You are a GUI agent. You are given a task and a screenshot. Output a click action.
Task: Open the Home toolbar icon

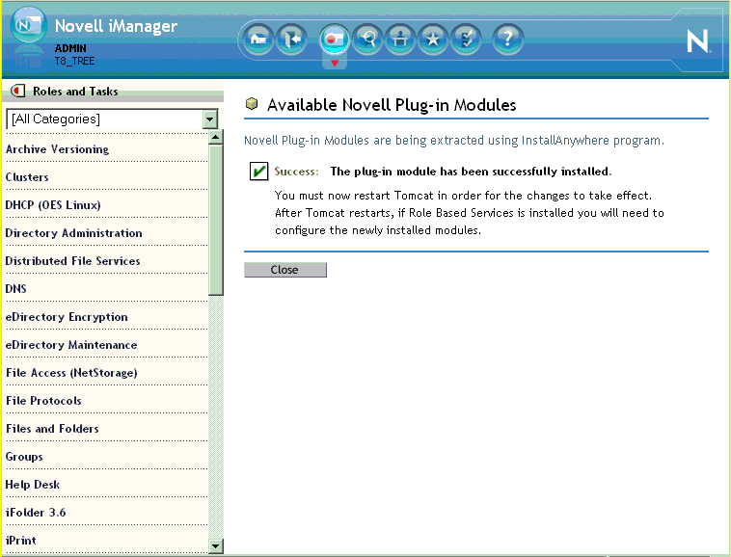(257, 40)
